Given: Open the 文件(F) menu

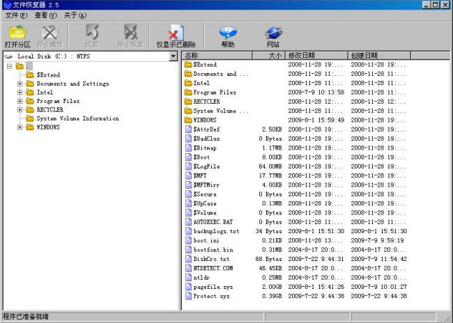Looking at the screenshot, I should [x=16, y=15].
